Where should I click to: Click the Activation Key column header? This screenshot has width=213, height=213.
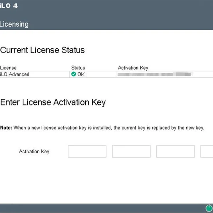click(133, 68)
